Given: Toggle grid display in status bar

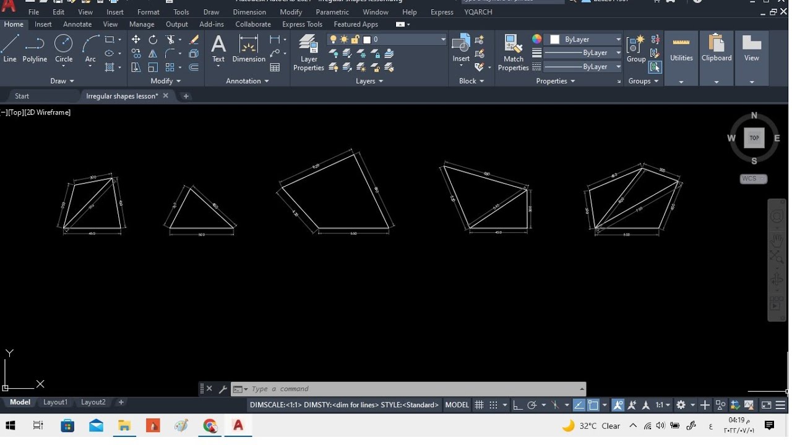Looking at the screenshot, I should click(x=479, y=405).
